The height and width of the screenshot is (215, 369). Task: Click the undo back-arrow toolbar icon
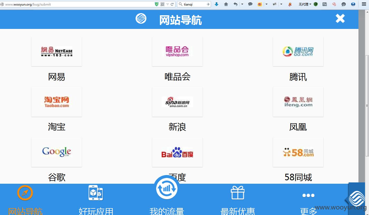point(236,4)
